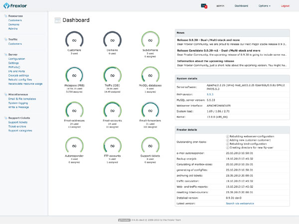The height and width of the screenshot is (224, 299).
Task: Open System-logging link
Action: point(18,103)
